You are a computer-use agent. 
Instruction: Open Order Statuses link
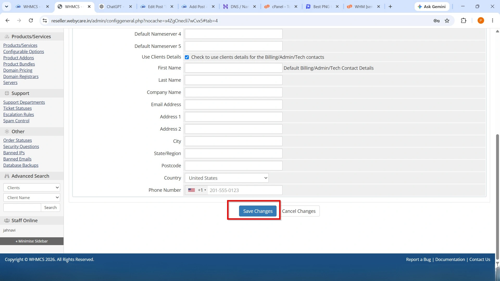[17, 140]
